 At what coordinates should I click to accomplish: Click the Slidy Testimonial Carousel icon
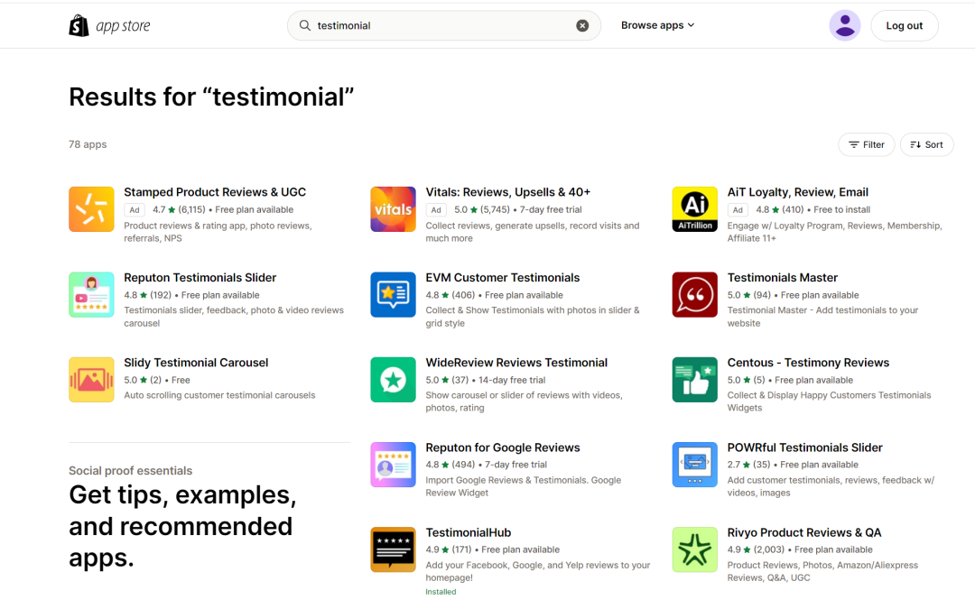tap(91, 380)
